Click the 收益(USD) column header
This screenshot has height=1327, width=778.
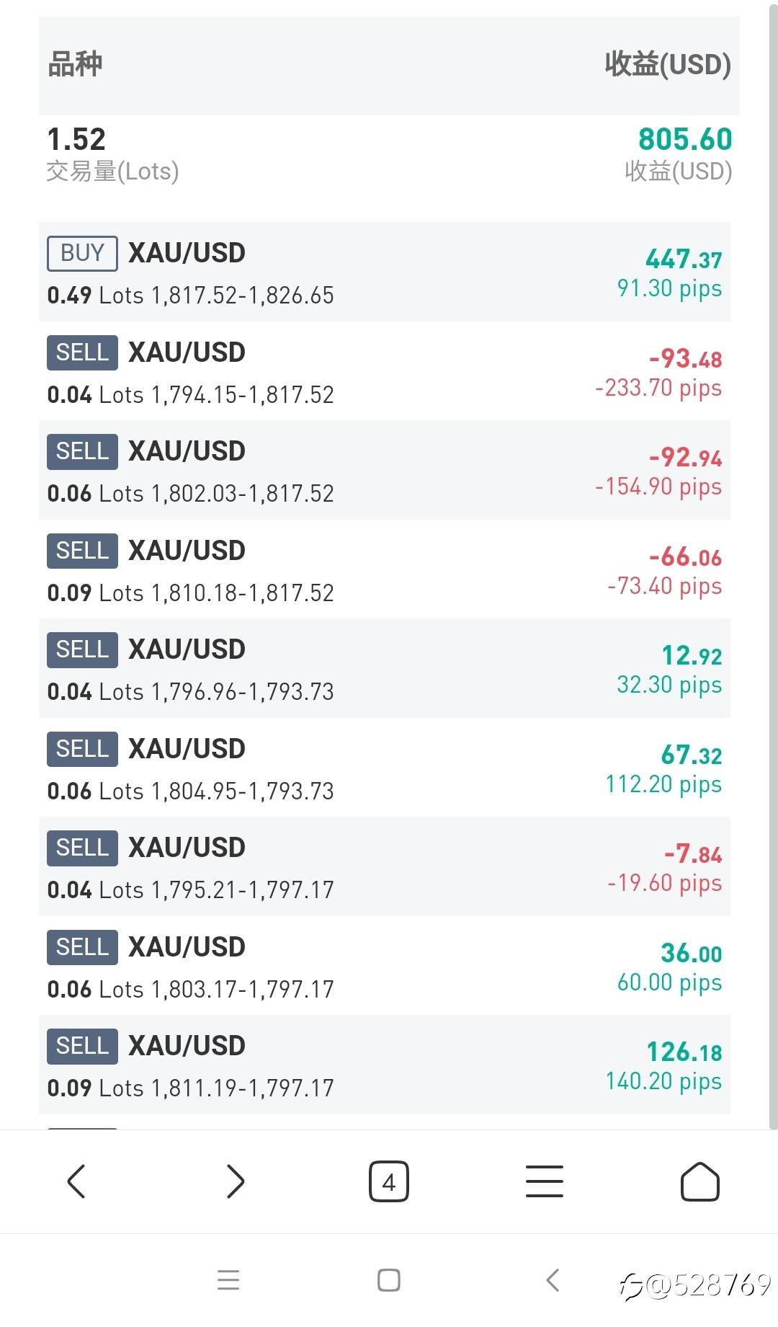click(x=667, y=65)
